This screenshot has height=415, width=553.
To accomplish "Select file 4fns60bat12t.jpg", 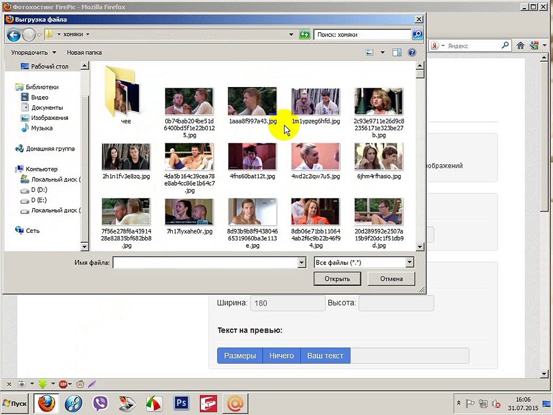I will [x=252, y=161].
